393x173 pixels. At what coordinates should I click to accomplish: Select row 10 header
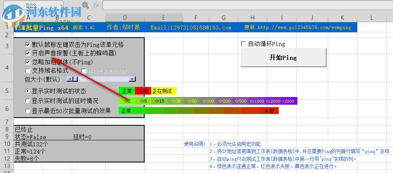pyautogui.click(x=7, y=144)
